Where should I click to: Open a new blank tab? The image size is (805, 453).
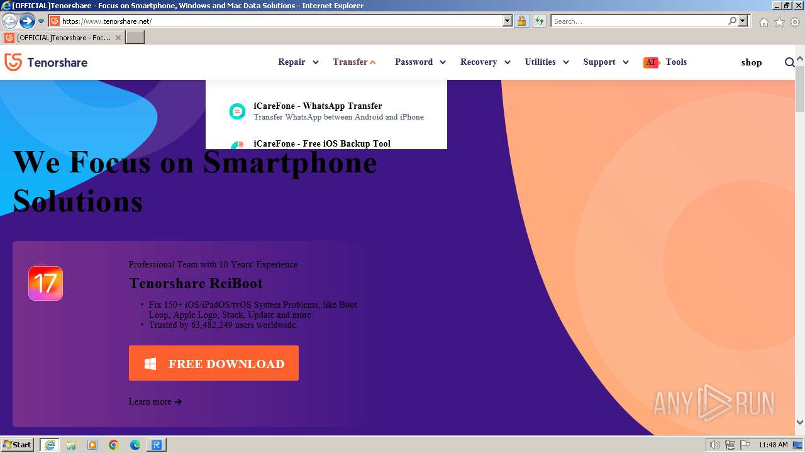135,38
